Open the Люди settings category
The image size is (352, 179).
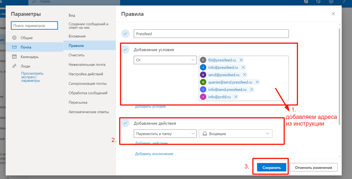34,66
